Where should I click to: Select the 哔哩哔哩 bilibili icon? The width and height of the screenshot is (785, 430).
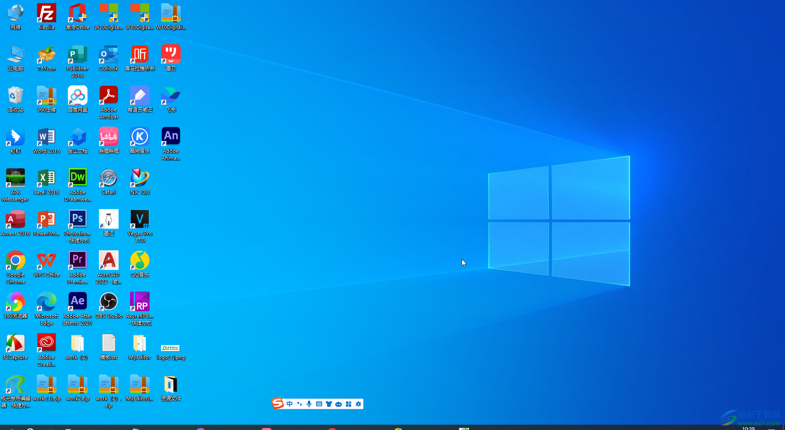[x=109, y=140]
